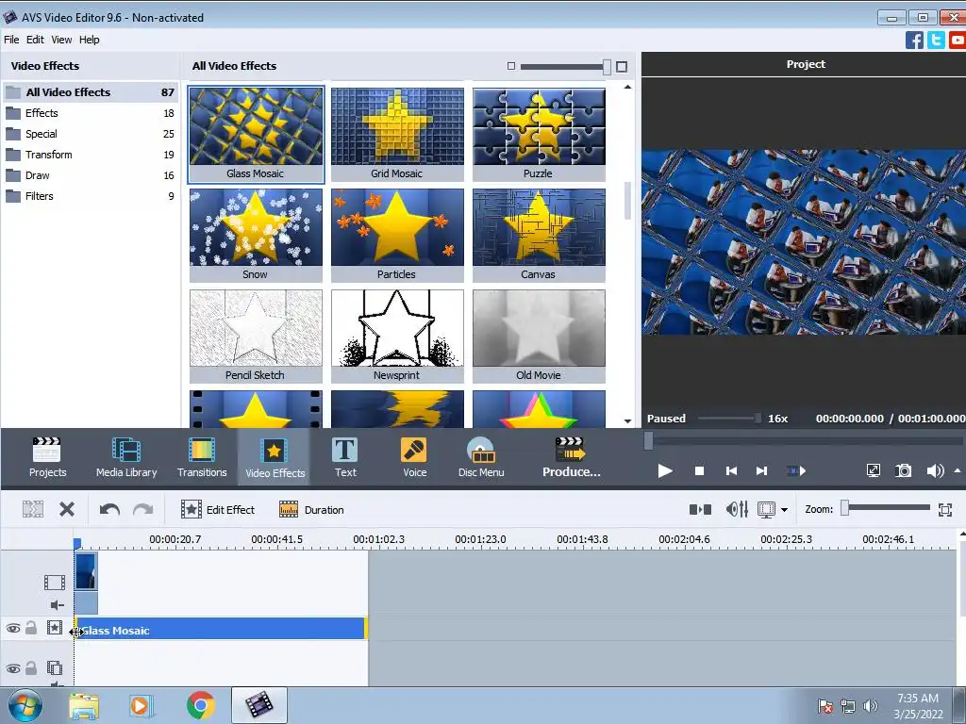The height and width of the screenshot is (724, 966).
Task: Lock the video effects track
Action: [x=31, y=628]
